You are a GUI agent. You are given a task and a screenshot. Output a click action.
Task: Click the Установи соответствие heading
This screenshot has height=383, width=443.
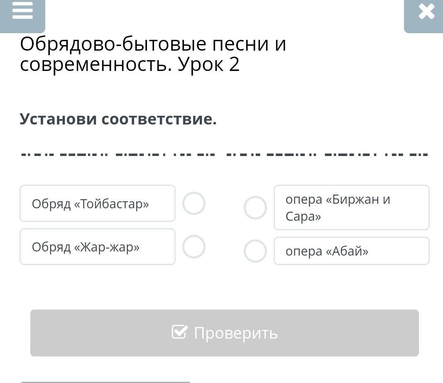(x=118, y=120)
